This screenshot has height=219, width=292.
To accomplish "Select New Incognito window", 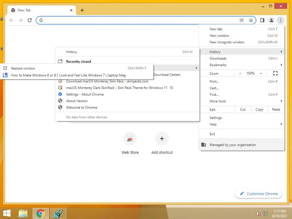I will point(242,42).
